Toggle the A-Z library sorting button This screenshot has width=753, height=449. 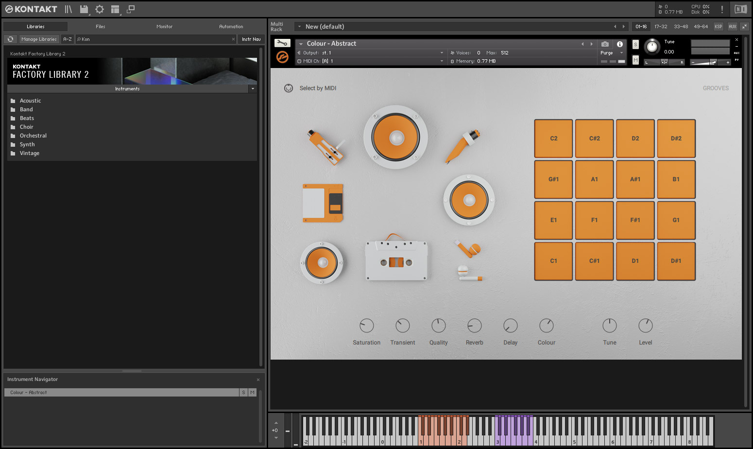(x=68, y=39)
